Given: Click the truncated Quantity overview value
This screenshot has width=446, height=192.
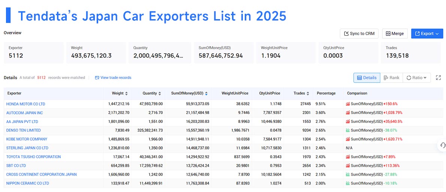Looking at the screenshot, I should 158,56.
